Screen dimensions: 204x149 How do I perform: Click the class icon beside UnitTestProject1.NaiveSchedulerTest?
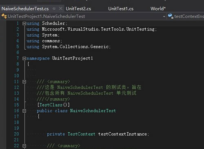click(4, 16)
